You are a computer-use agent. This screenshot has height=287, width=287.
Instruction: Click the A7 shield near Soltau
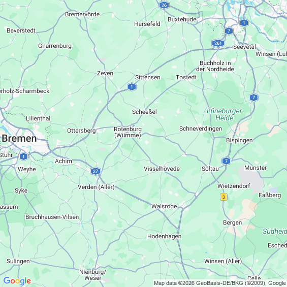click(x=226, y=161)
